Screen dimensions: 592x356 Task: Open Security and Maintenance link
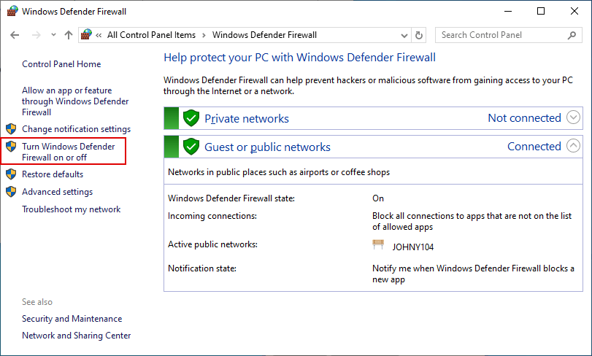72,319
